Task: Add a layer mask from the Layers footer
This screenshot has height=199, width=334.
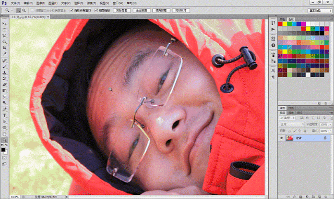Action: pyautogui.click(x=301, y=197)
